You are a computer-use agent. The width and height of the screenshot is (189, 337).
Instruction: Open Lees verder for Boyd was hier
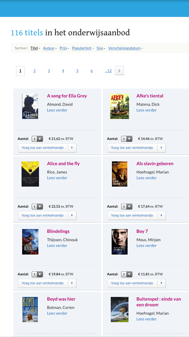coord(57,313)
